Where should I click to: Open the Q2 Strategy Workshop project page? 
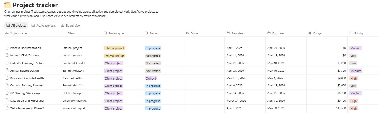click(x=25, y=93)
